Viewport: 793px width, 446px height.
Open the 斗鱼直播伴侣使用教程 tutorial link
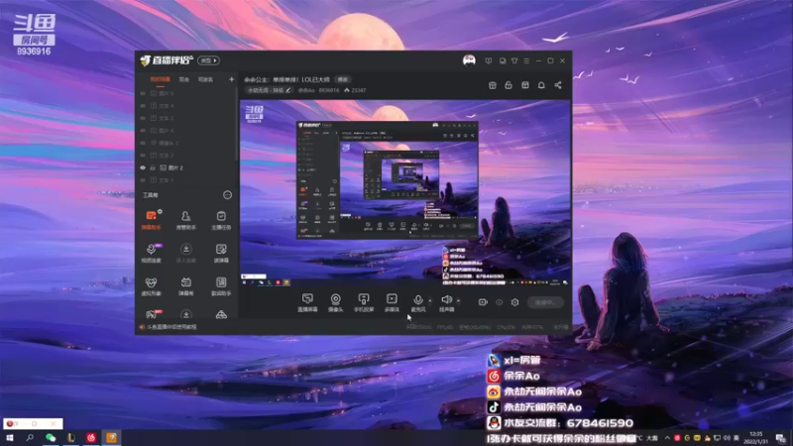tap(171, 327)
